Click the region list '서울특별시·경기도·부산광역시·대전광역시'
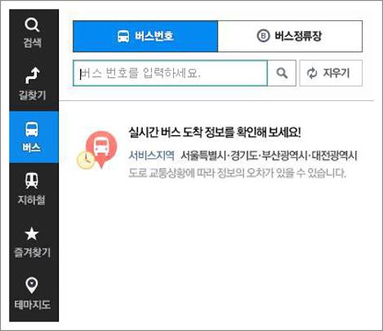383x331 pixels. tap(269, 156)
